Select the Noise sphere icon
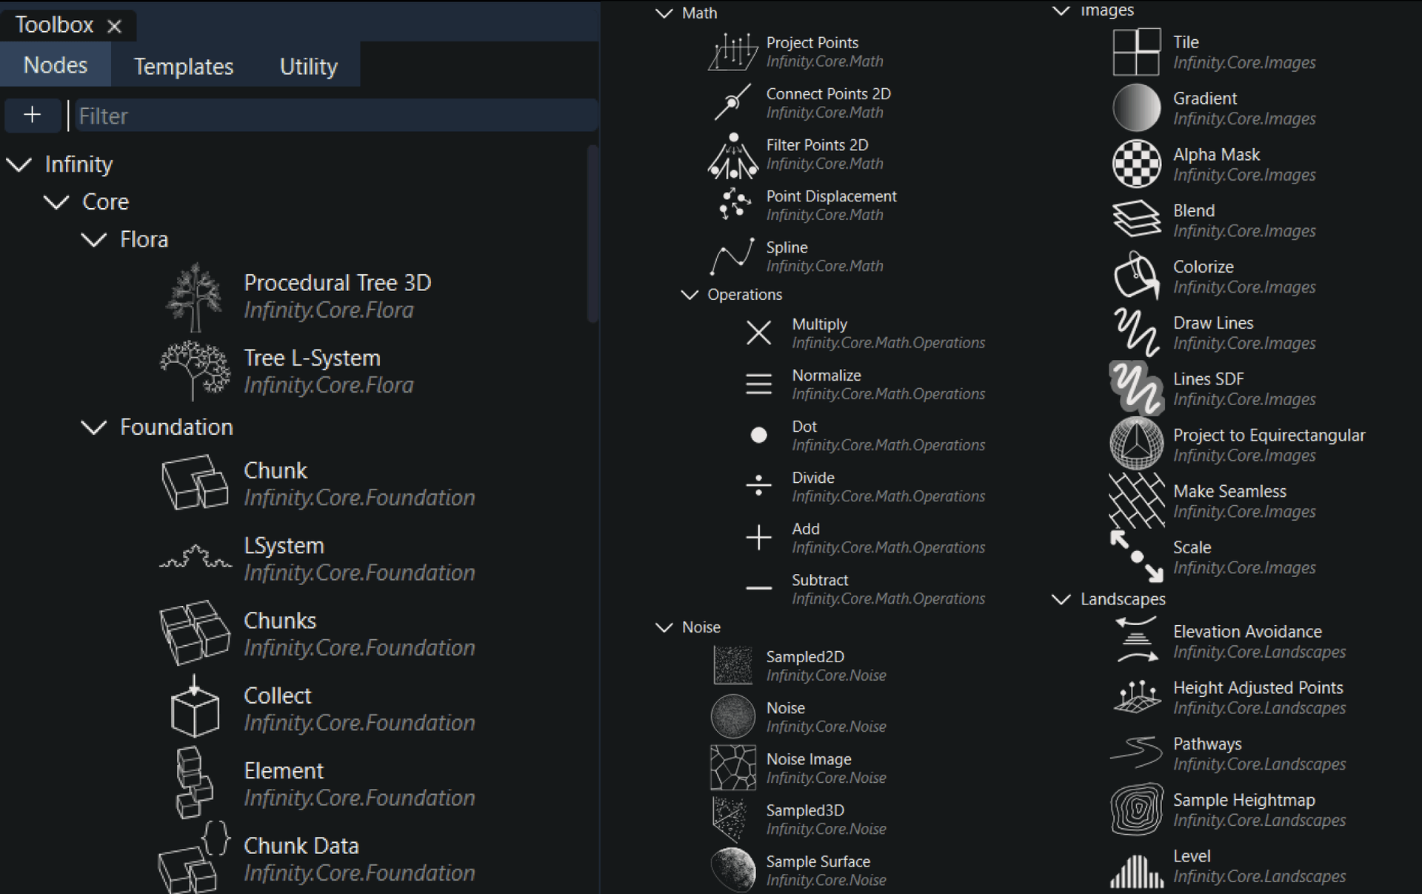 [x=732, y=716]
